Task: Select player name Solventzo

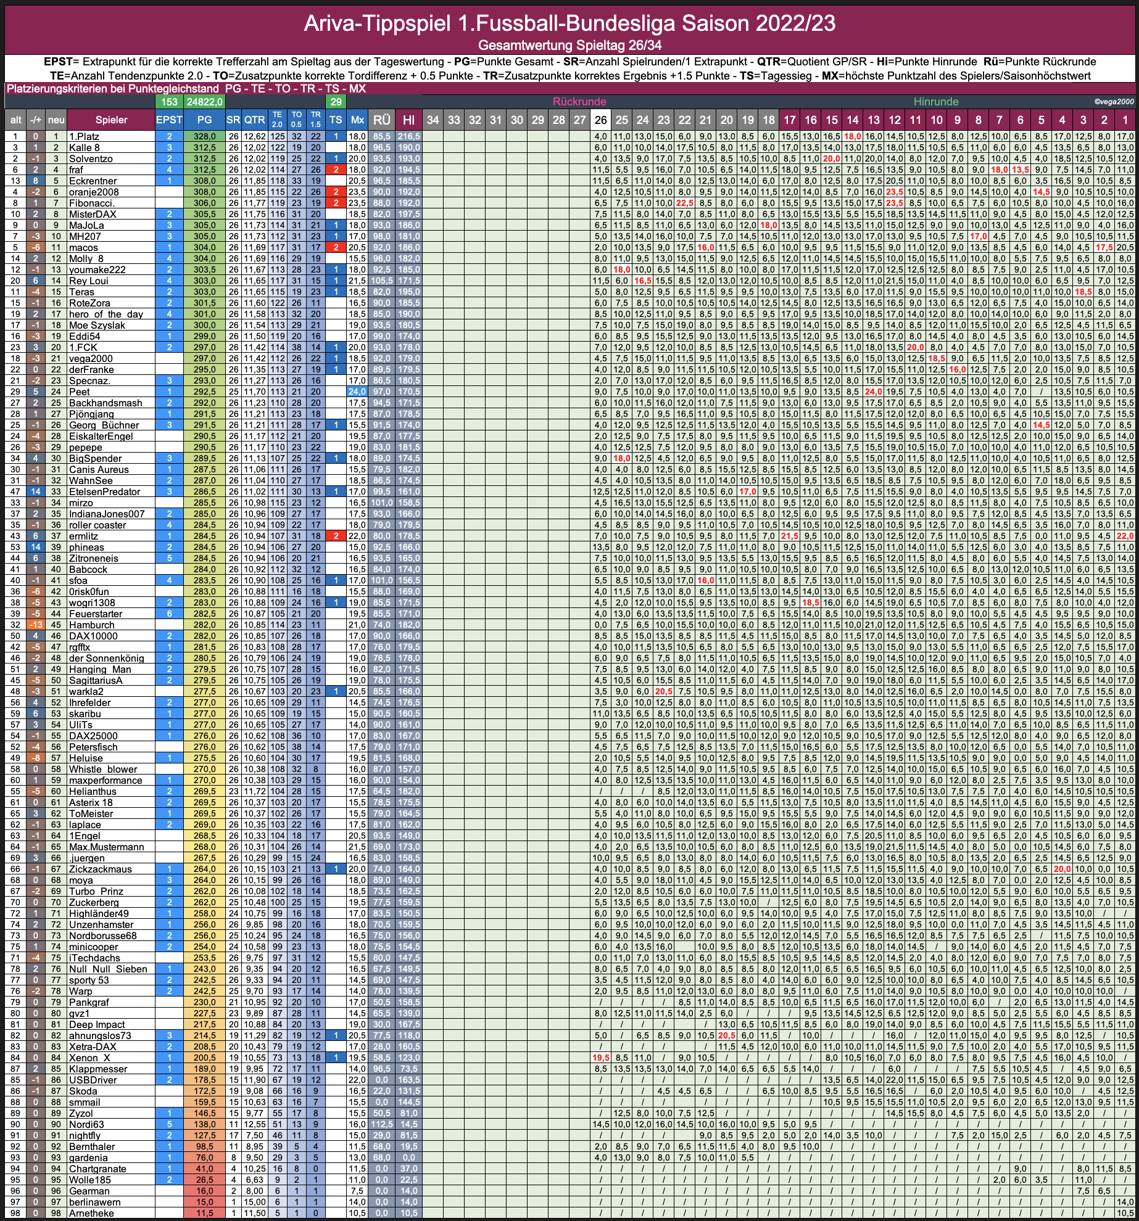Action: 91,158
